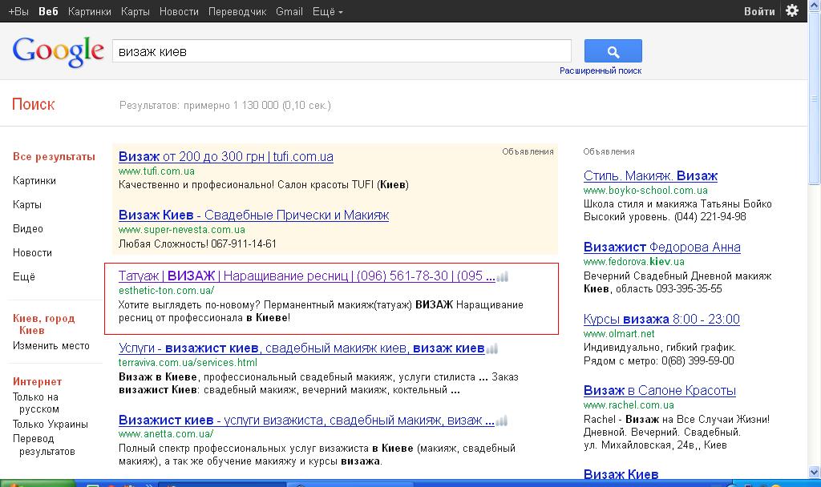
Task: Open right ad Курсы визажа 8:00 - 23:00
Action: tap(661, 319)
